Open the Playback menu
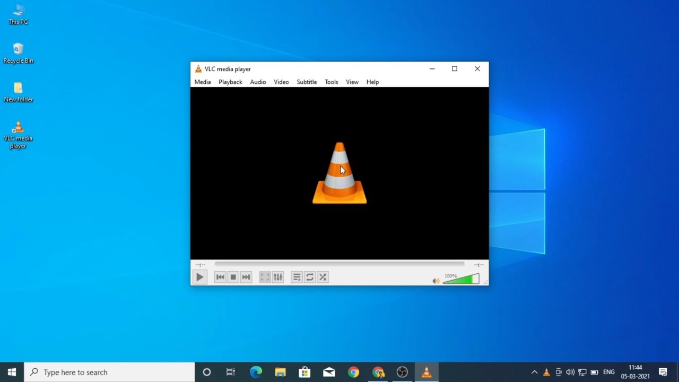Image resolution: width=679 pixels, height=382 pixels. pyautogui.click(x=230, y=82)
